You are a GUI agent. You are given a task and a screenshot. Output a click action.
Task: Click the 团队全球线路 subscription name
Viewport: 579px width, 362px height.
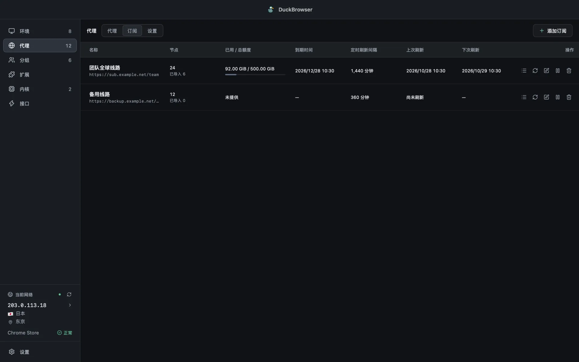105,68
